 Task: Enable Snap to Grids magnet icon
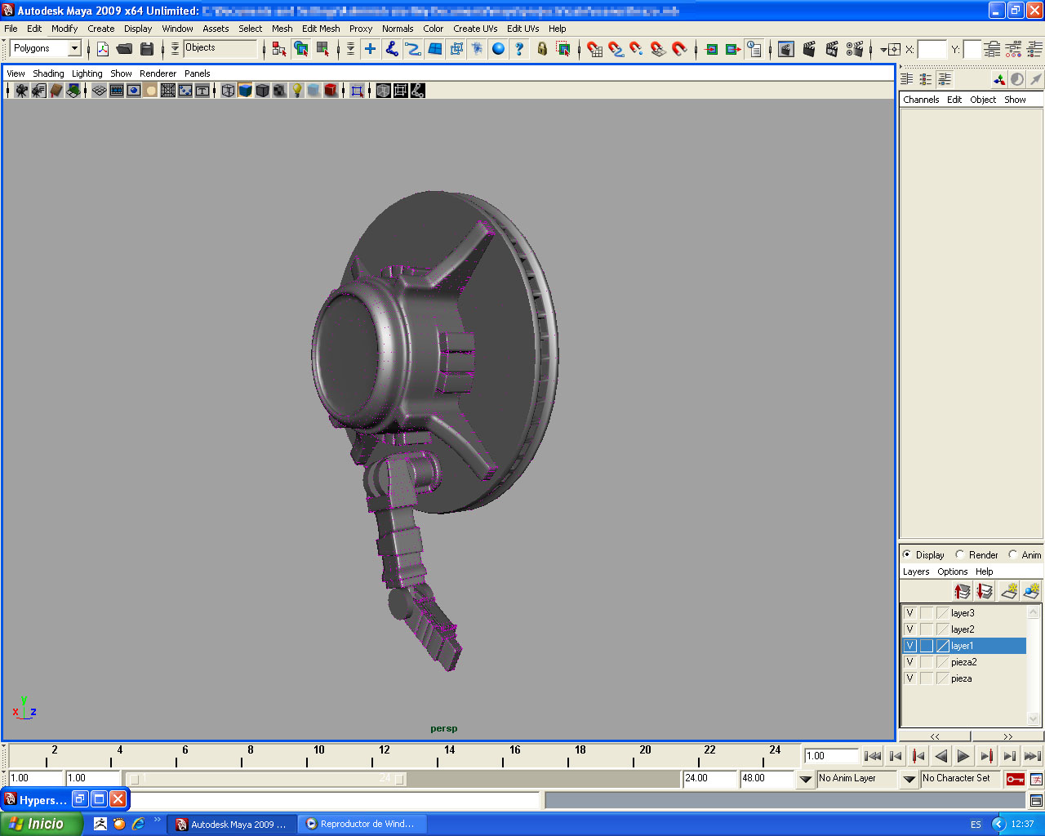tap(594, 50)
